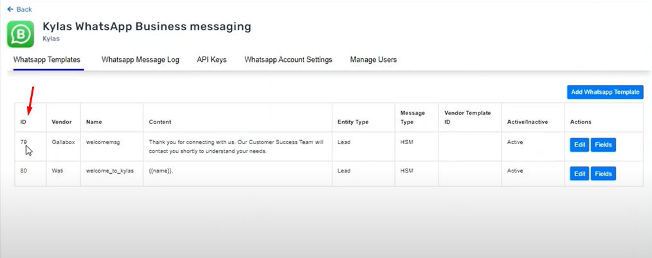Image resolution: width=652 pixels, height=258 pixels.
Task: Open the Whatsapp Templates tab
Action: point(46,59)
